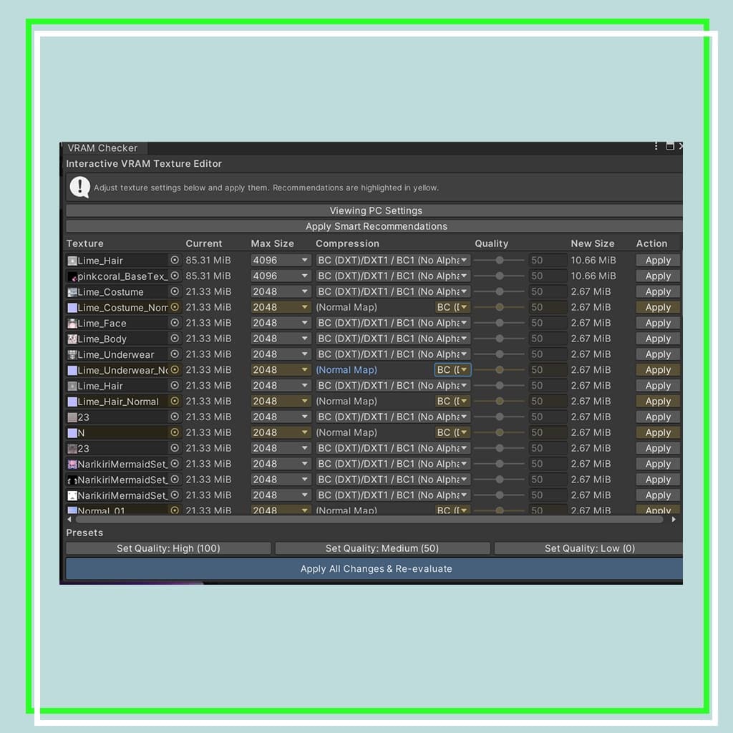733x733 pixels.
Task: Open the object picker for Lime_Underwear
Action: click(175, 354)
